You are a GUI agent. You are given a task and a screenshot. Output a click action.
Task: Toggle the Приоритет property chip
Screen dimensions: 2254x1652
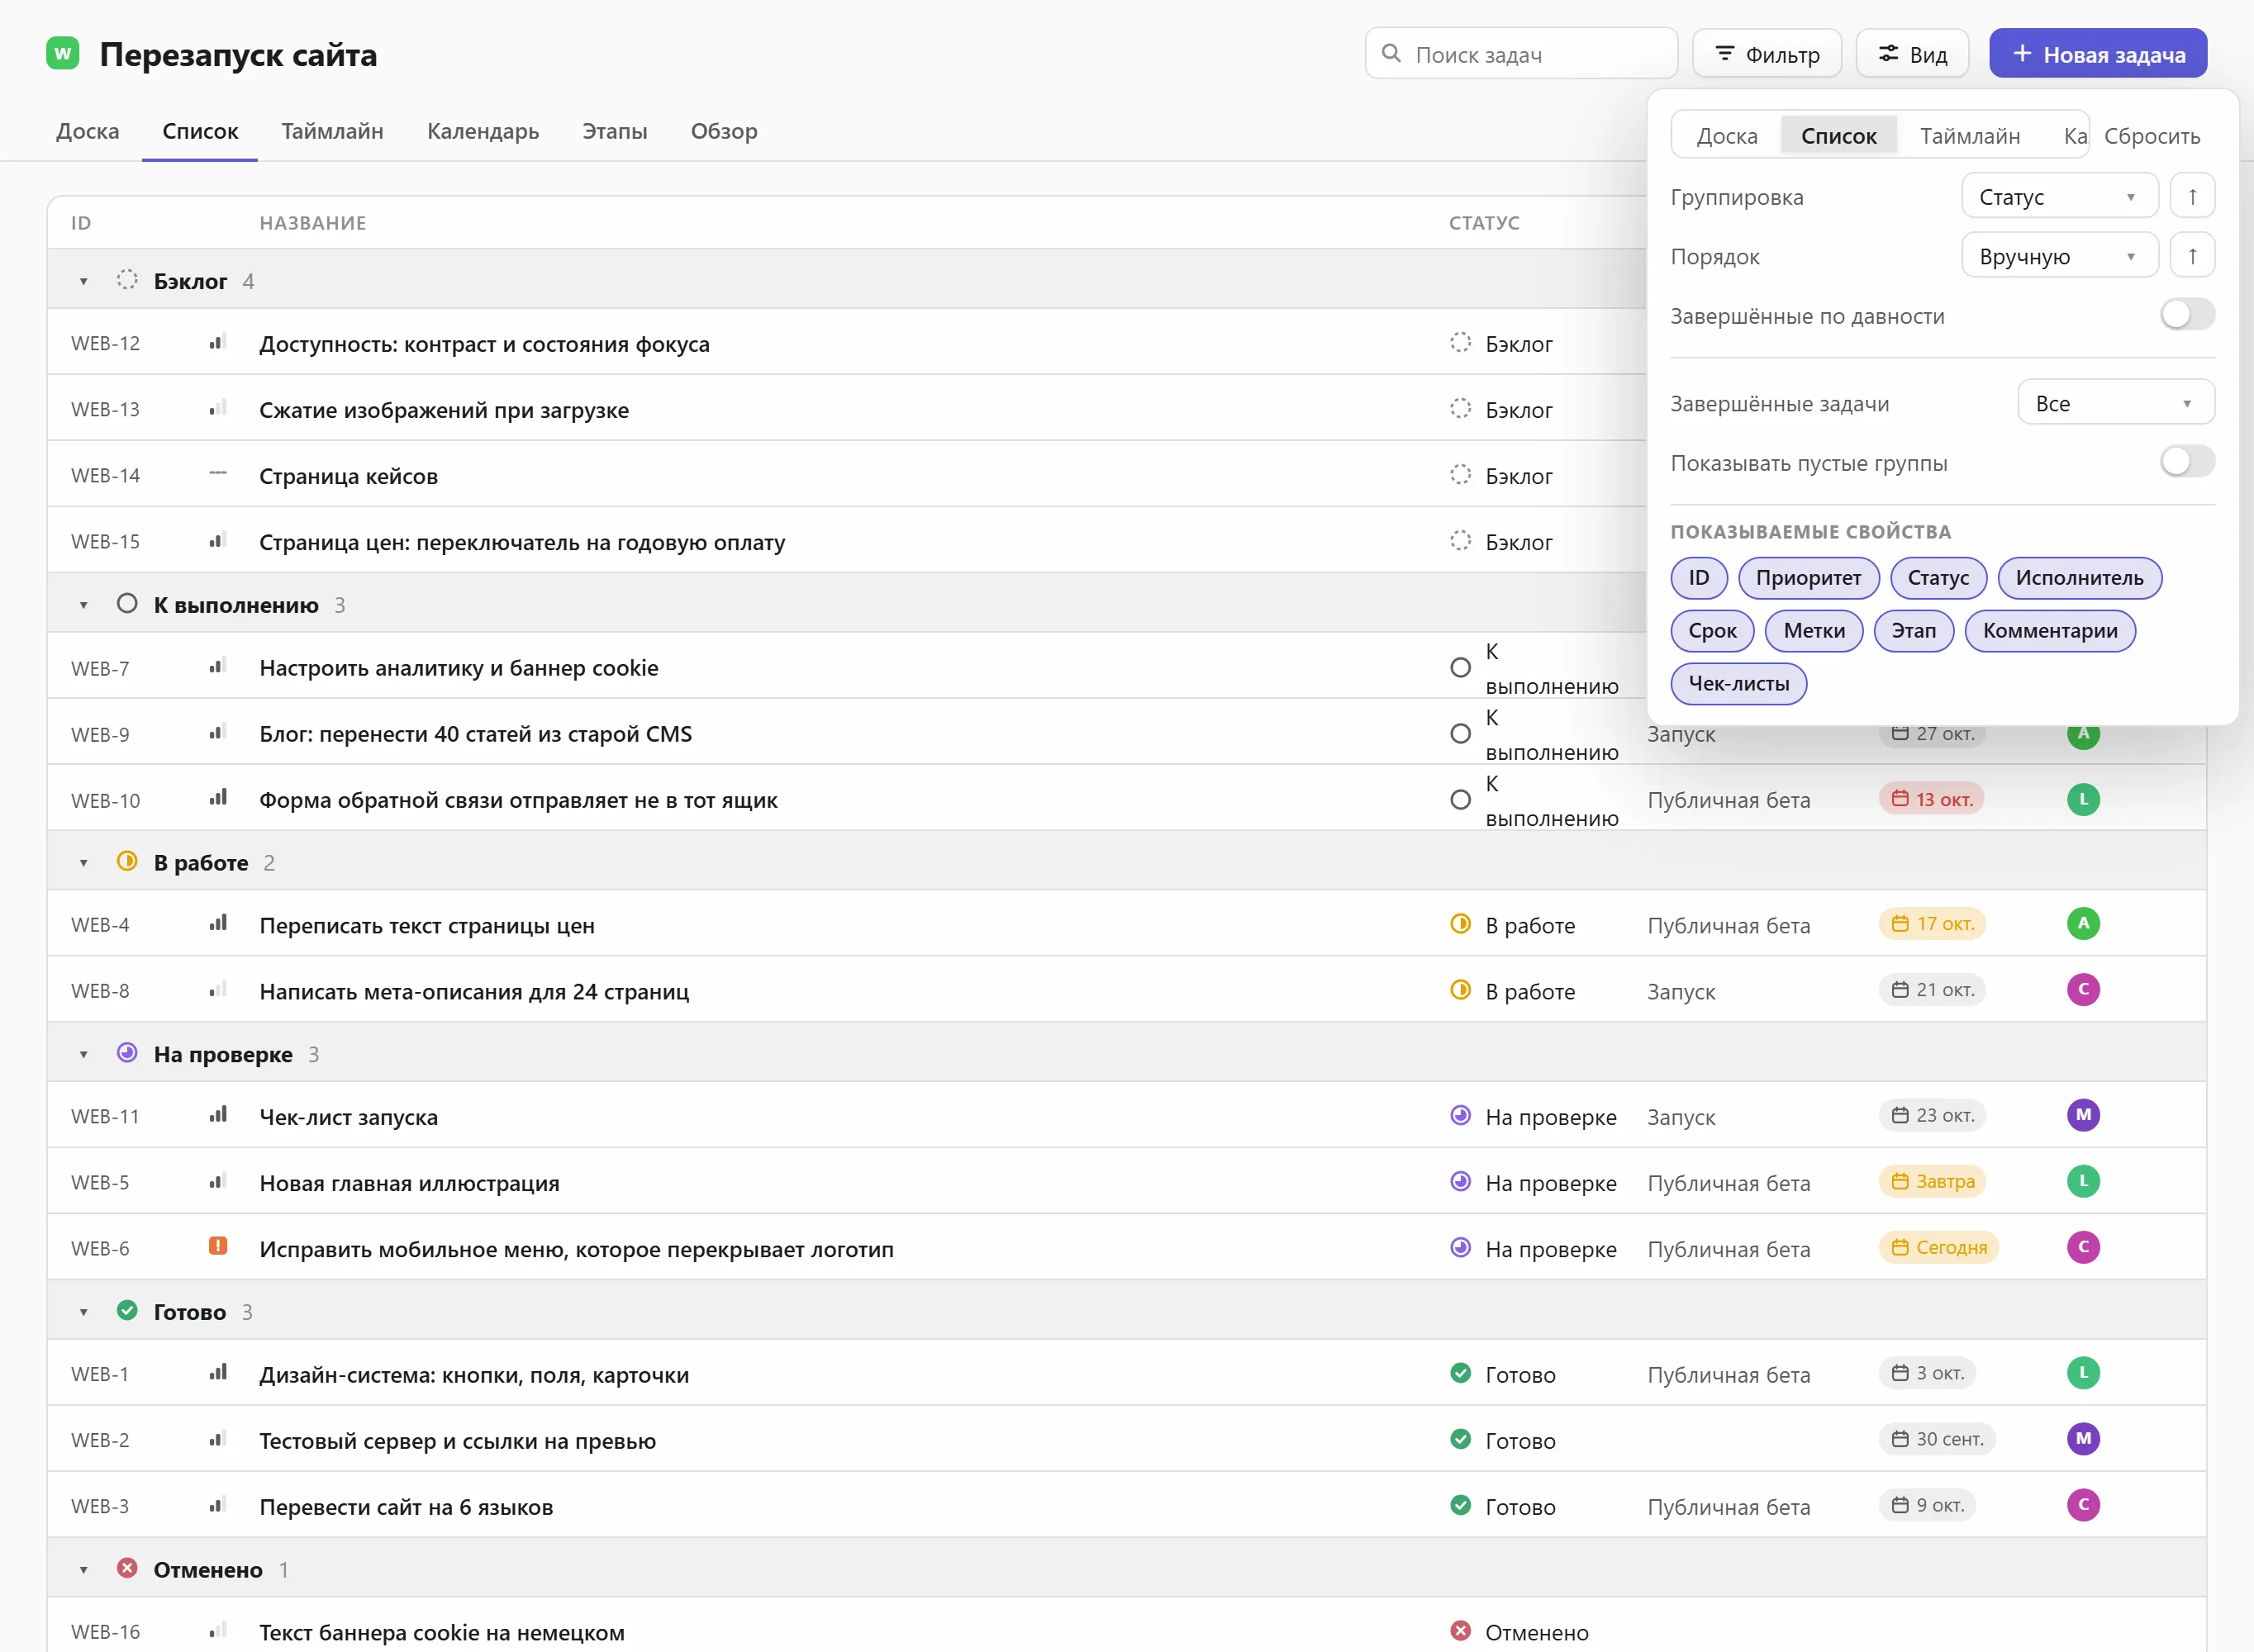pyautogui.click(x=1808, y=578)
